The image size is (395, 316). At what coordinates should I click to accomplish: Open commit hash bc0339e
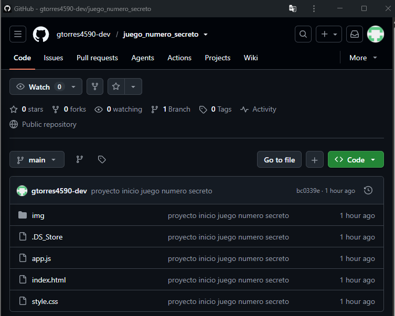[x=308, y=191]
